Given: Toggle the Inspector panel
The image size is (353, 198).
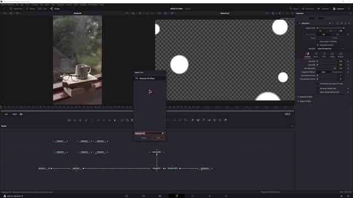Looking at the screenshot, I should coord(338,9).
